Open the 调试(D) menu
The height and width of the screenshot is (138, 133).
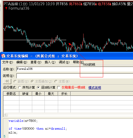[x=64, y=62]
